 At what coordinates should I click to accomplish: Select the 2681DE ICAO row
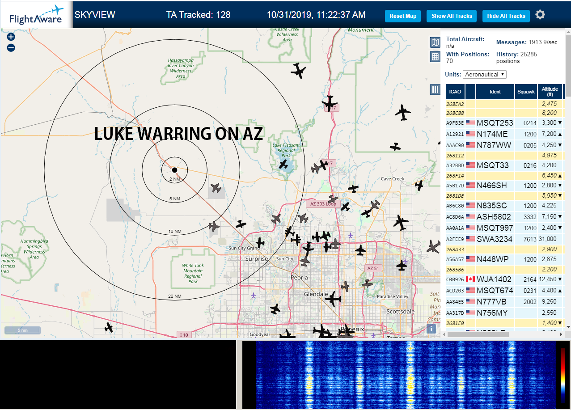pos(504,196)
